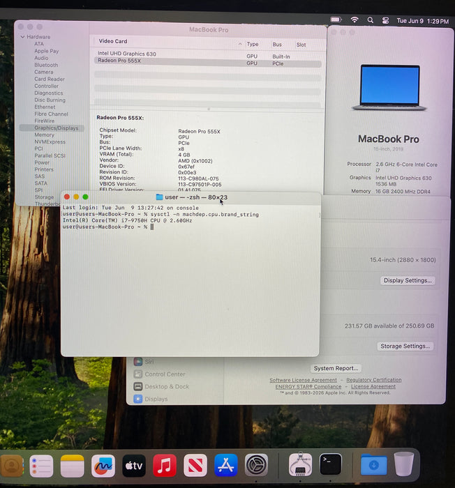Launch Freeform from the Dock

pyautogui.click(x=103, y=466)
